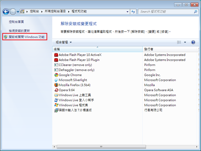The height and width of the screenshot is (151, 201).
Task: Click the blue help question mark icon
Action: [x=193, y=42]
